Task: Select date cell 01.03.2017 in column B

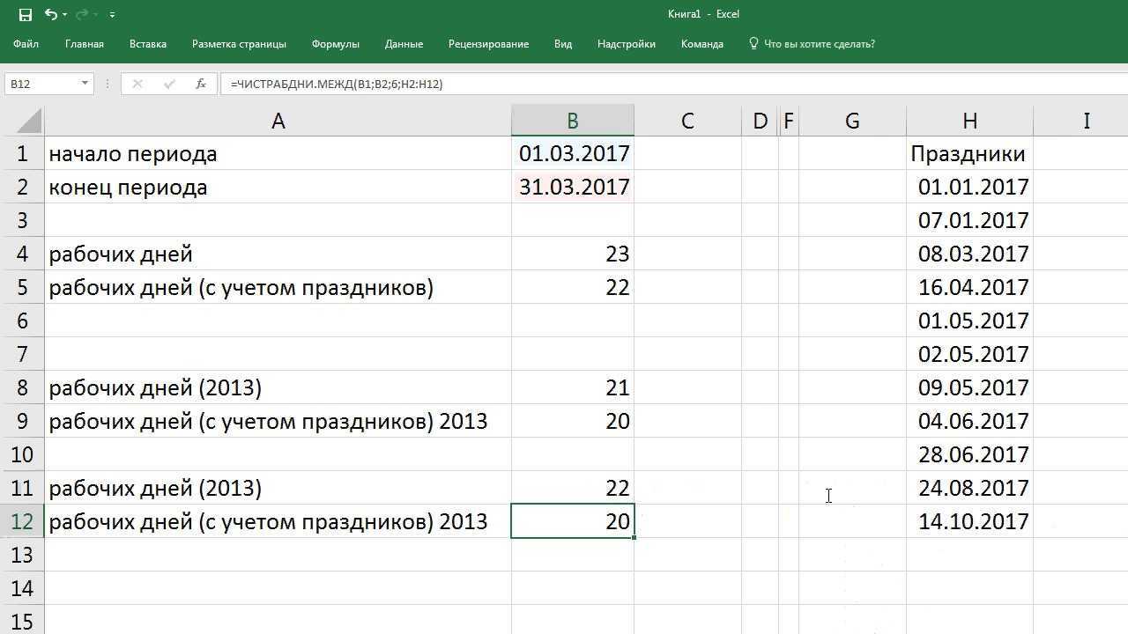Action: pos(573,153)
